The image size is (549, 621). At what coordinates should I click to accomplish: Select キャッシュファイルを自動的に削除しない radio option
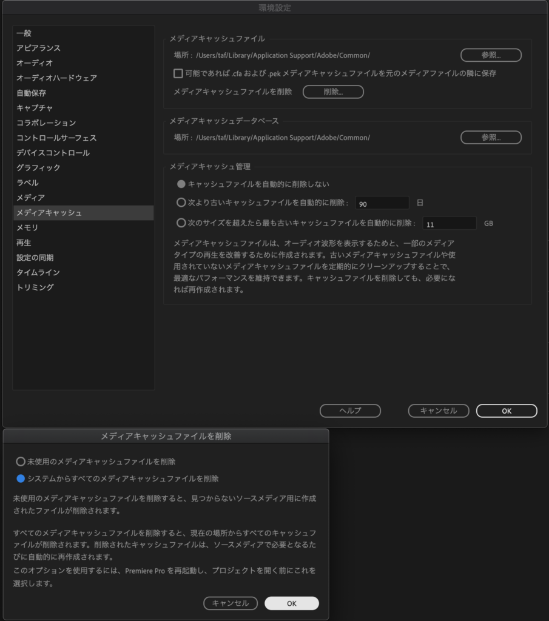[x=181, y=184]
